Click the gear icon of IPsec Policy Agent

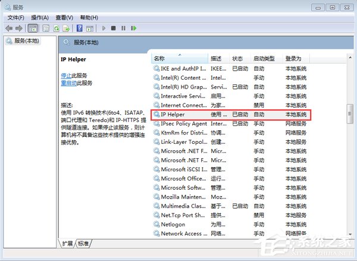click(156, 124)
